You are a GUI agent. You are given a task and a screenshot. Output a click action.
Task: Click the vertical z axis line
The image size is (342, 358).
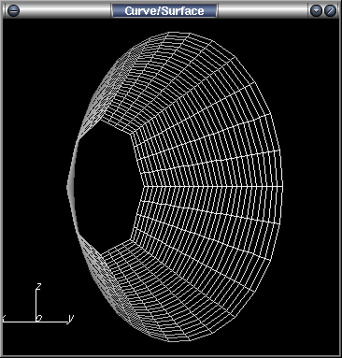36,305
